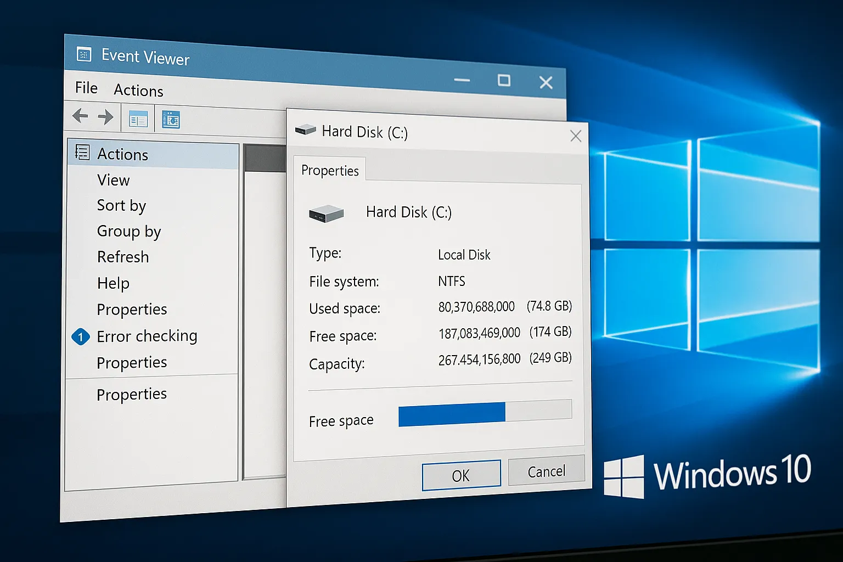The width and height of the screenshot is (843, 562).
Task: Choose Sort by in the Actions list
Action: point(121,206)
